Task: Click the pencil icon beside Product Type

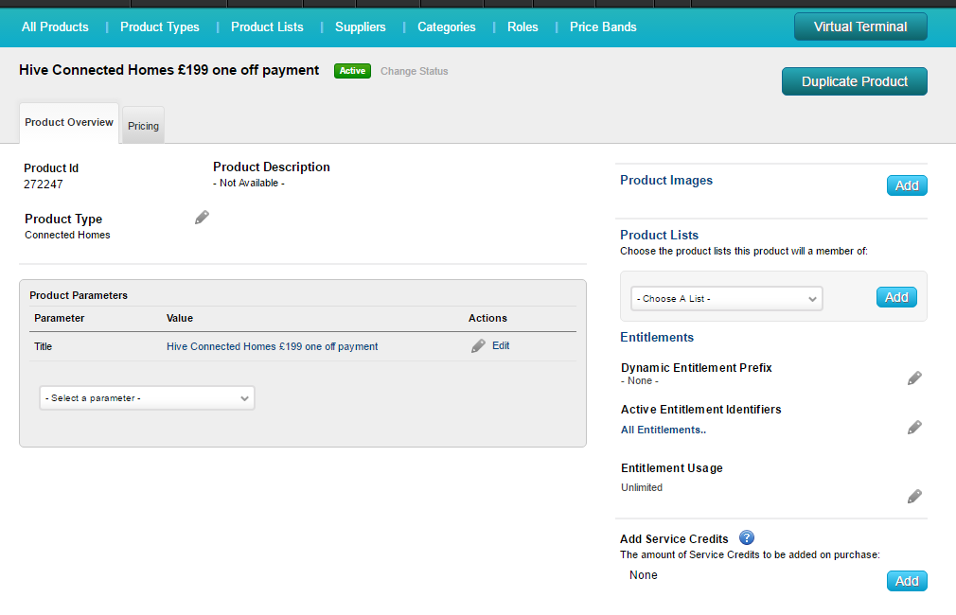Action: (x=202, y=218)
